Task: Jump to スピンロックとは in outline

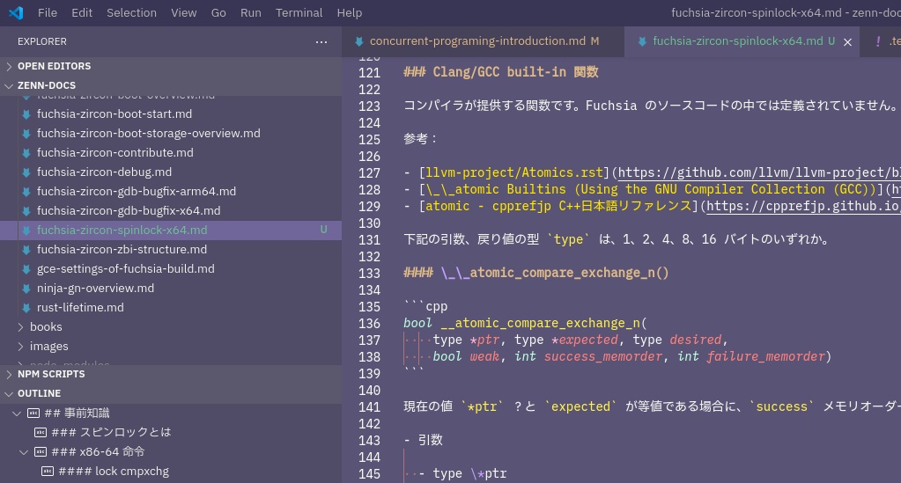Action: [111, 432]
